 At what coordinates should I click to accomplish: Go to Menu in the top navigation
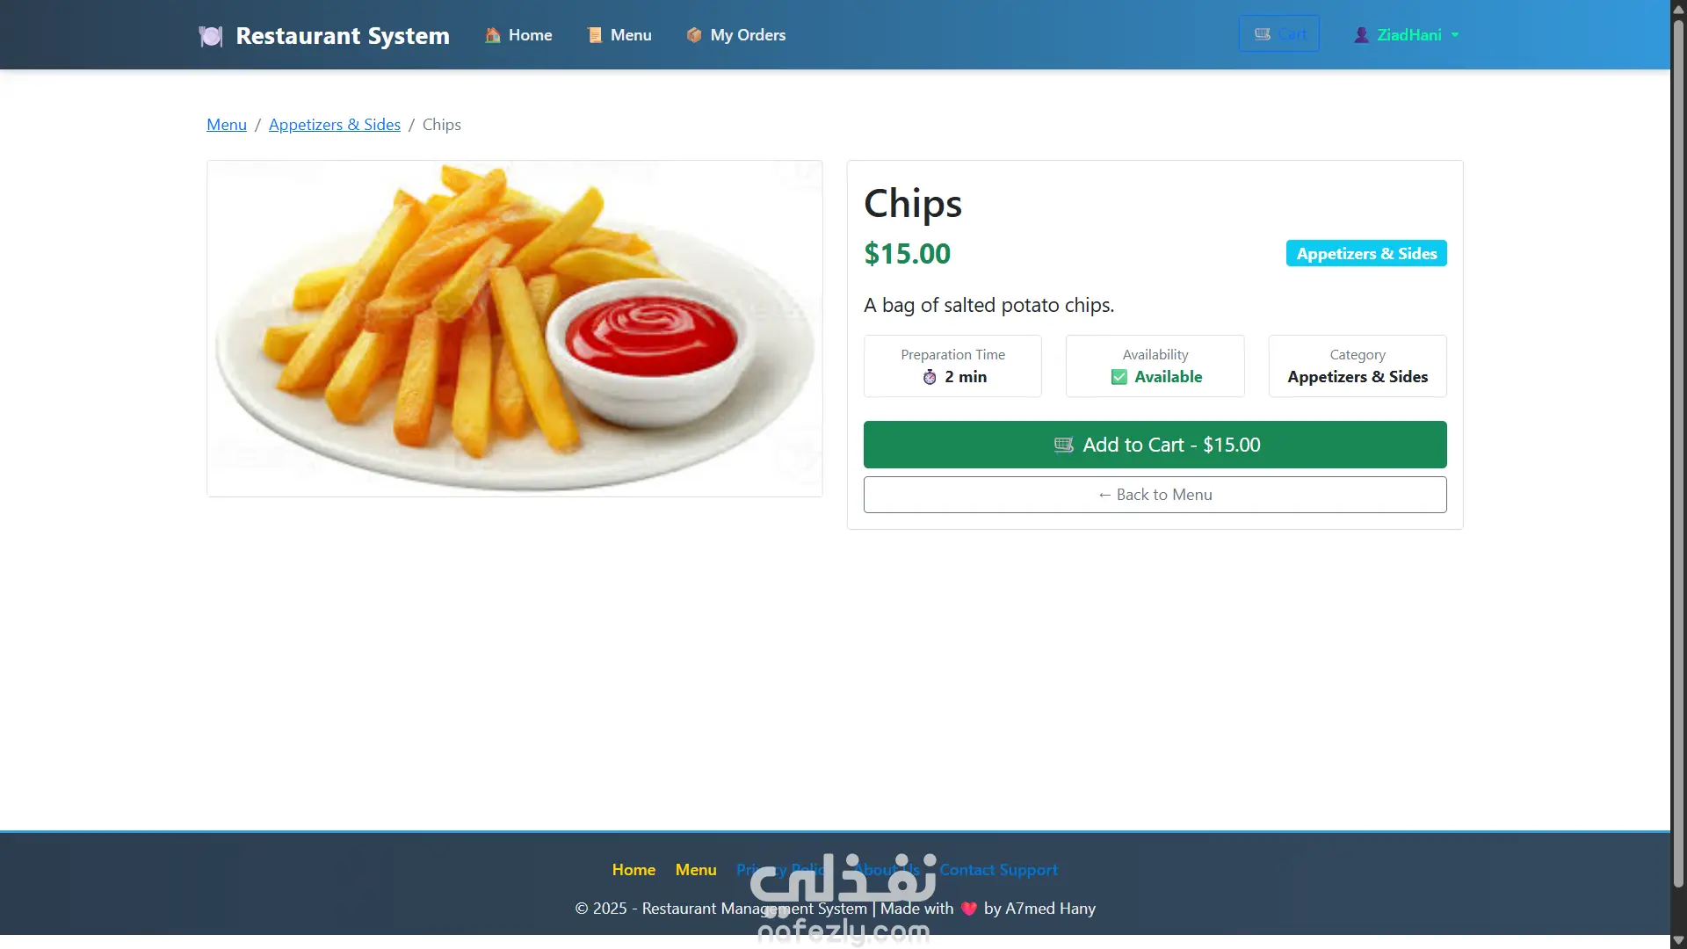click(x=619, y=35)
